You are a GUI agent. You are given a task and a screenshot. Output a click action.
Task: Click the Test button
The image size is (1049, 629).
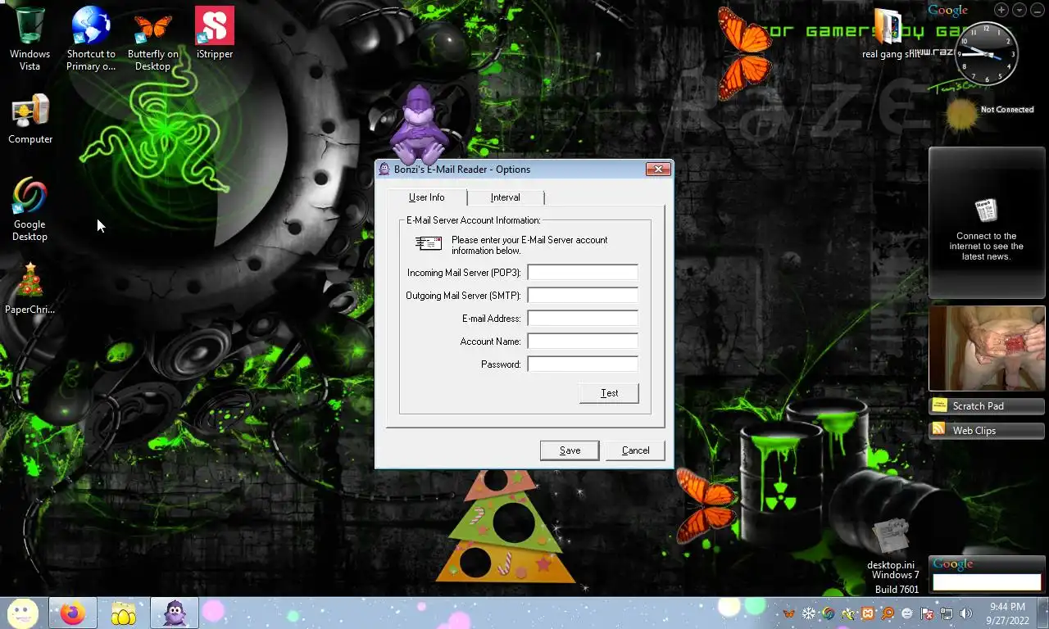click(609, 393)
